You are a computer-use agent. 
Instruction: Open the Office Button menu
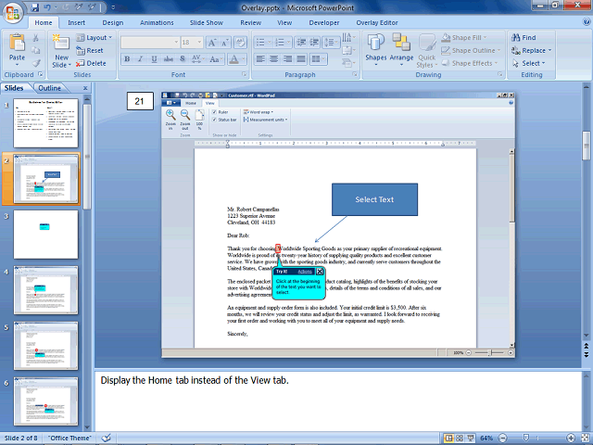[13, 13]
